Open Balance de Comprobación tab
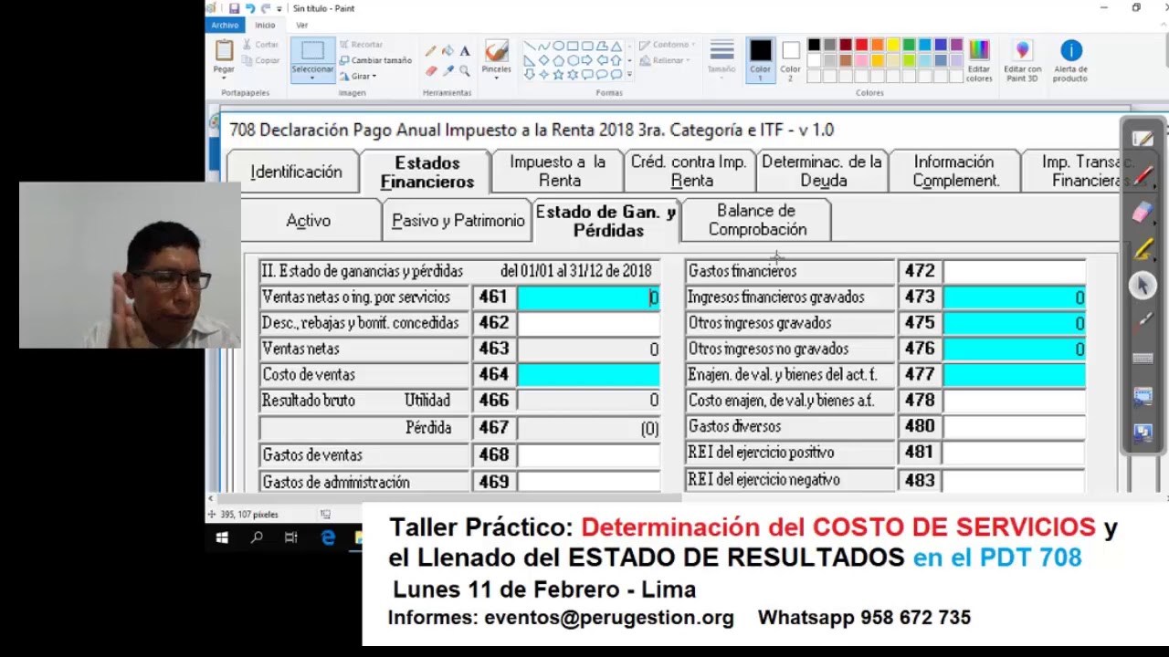Viewport: 1169px width, 657px height. pyautogui.click(x=757, y=220)
